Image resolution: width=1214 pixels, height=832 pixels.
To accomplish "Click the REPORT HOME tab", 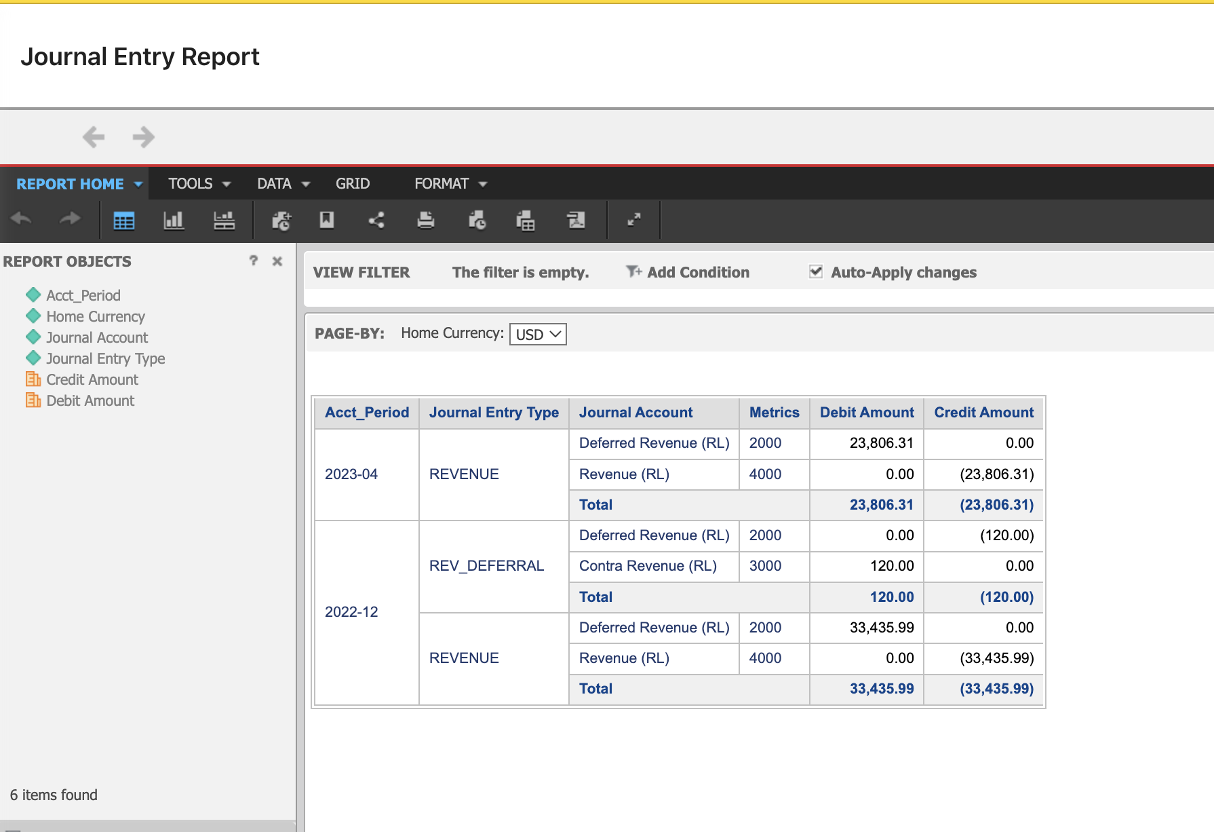I will [70, 184].
